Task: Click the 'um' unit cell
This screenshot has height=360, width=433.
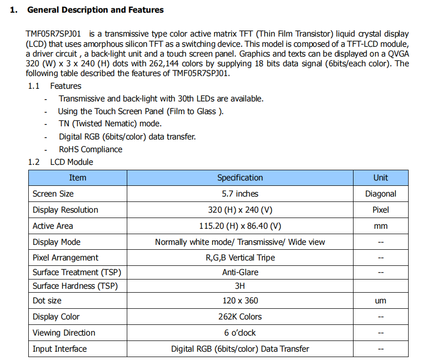Action: click(x=380, y=300)
